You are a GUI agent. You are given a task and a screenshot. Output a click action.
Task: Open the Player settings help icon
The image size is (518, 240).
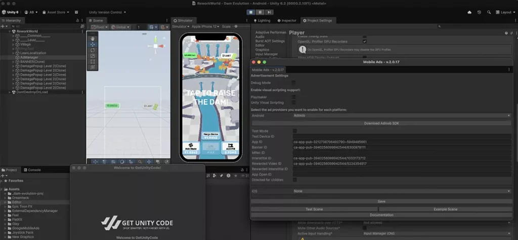(x=506, y=33)
